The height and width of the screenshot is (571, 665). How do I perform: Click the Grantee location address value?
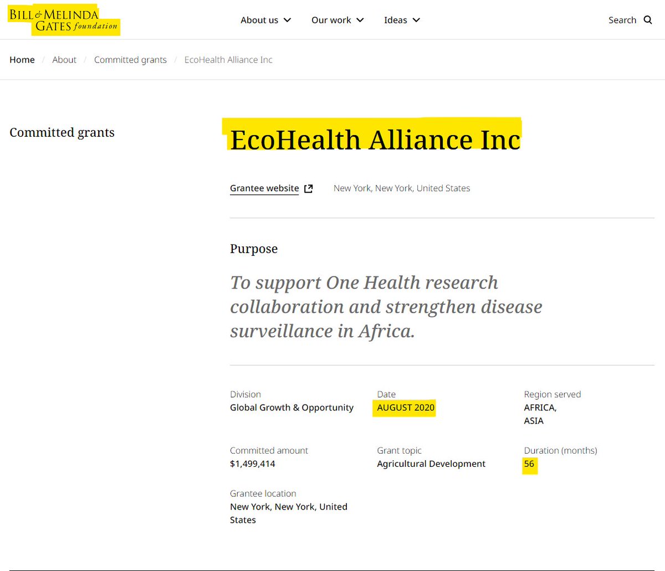[x=289, y=513]
